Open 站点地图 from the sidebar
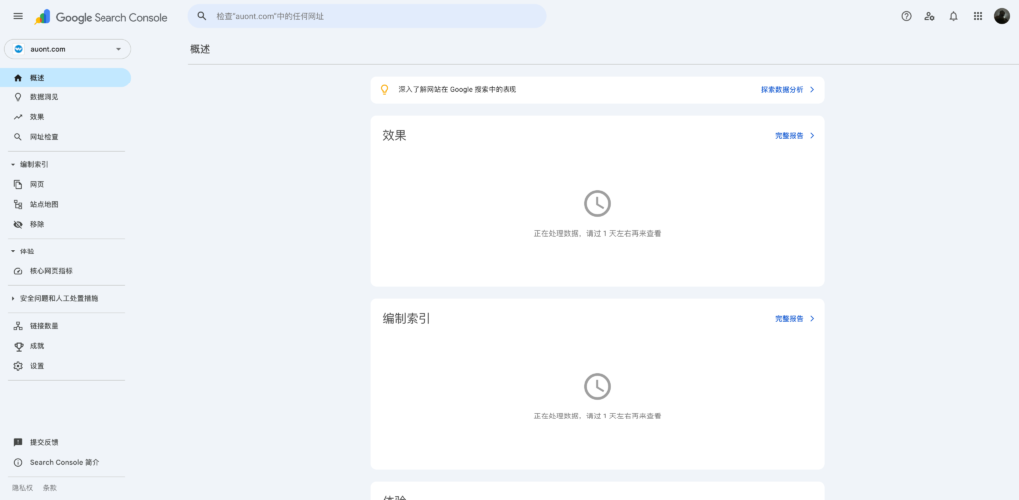The height and width of the screenshot is (500, 1019). point(66,204)
